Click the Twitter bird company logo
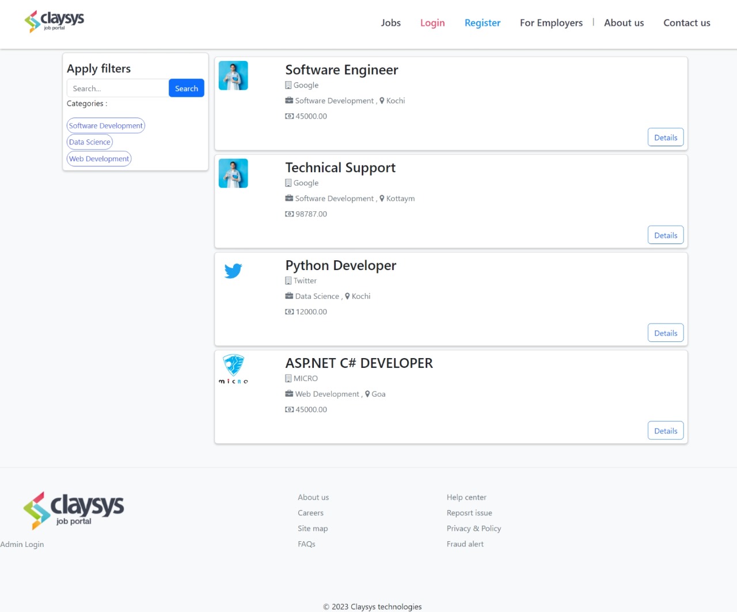 (233, 271)
